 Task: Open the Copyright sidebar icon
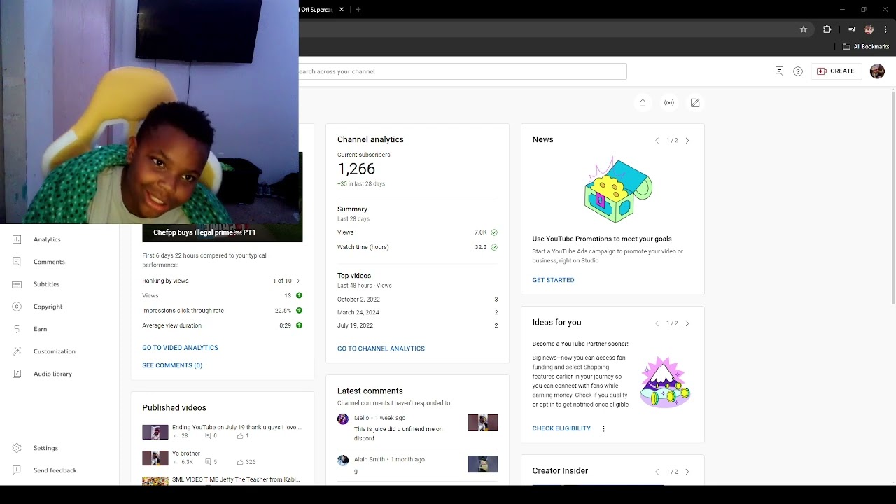[17, 307]
